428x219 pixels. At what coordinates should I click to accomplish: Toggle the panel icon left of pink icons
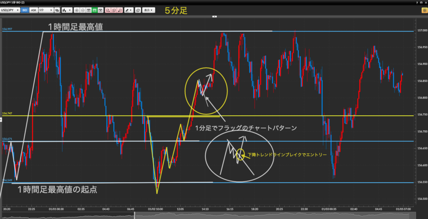[101, 10]
